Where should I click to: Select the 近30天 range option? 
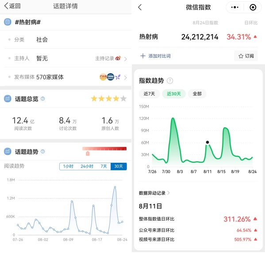pyautogui.click(x=174, y=94)
